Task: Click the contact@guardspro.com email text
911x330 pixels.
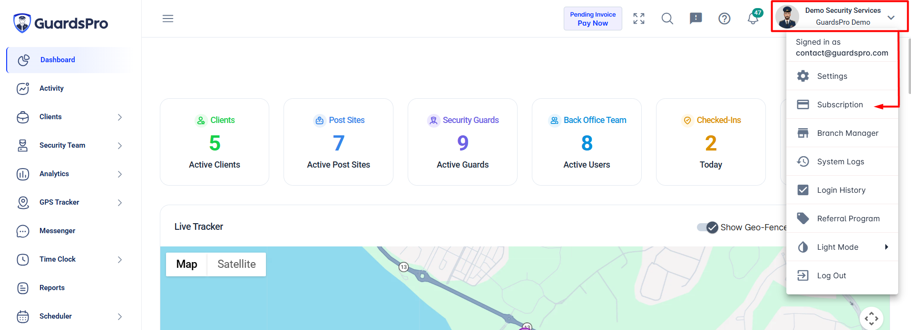Action: pos(842,53)
